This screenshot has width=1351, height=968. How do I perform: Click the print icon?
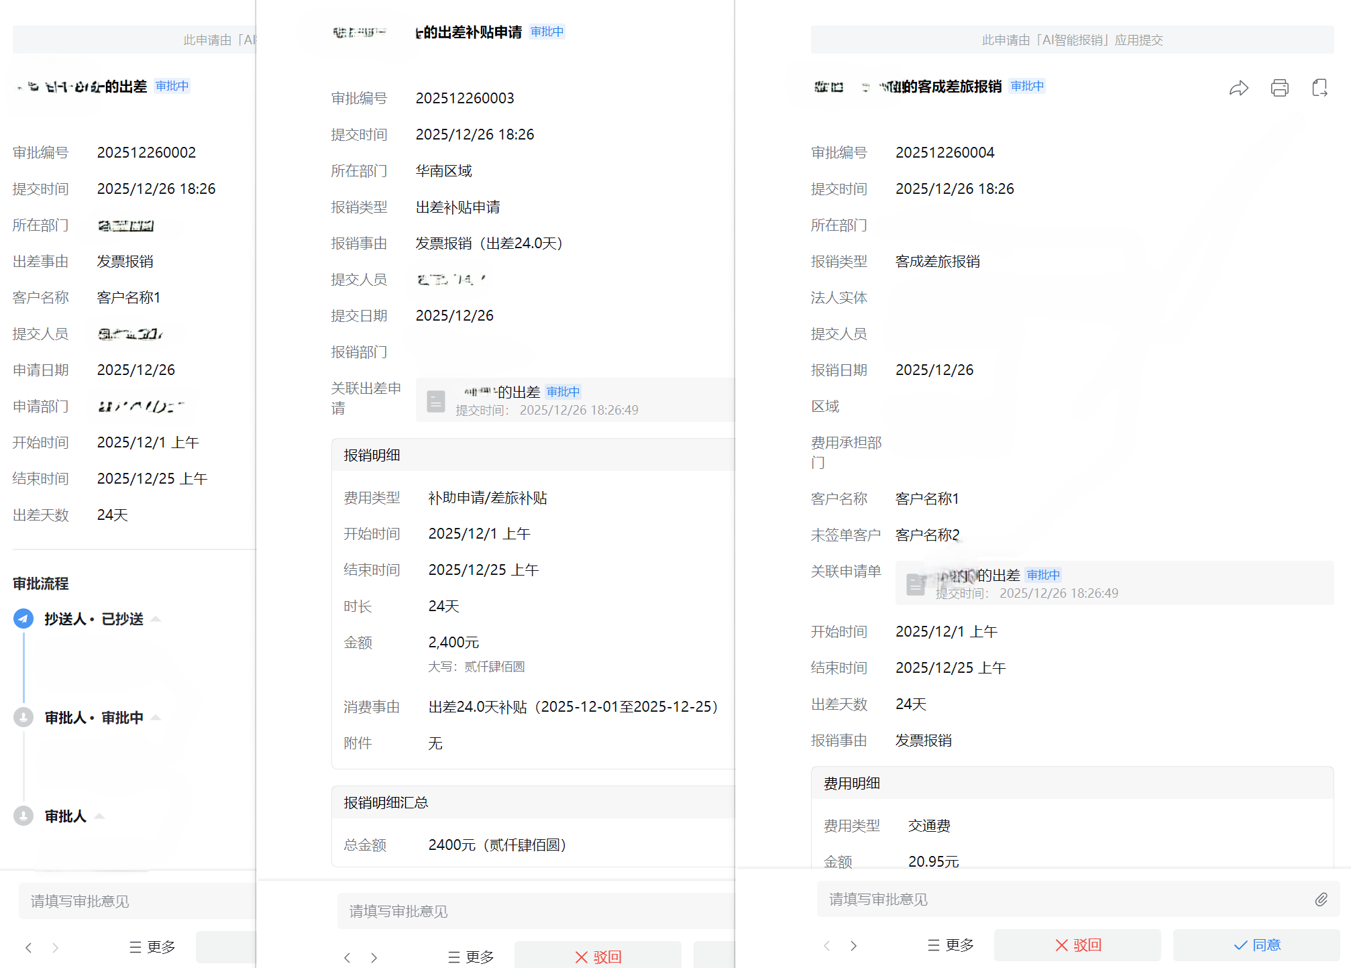point(1279,88)
